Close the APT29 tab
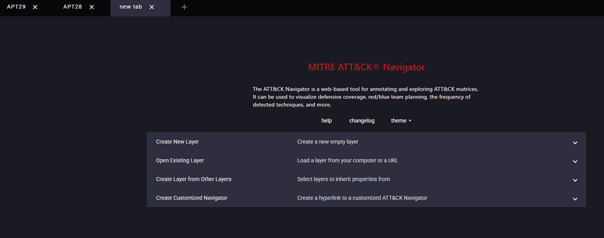Viewport: 604px width, 238px height. 35,7
